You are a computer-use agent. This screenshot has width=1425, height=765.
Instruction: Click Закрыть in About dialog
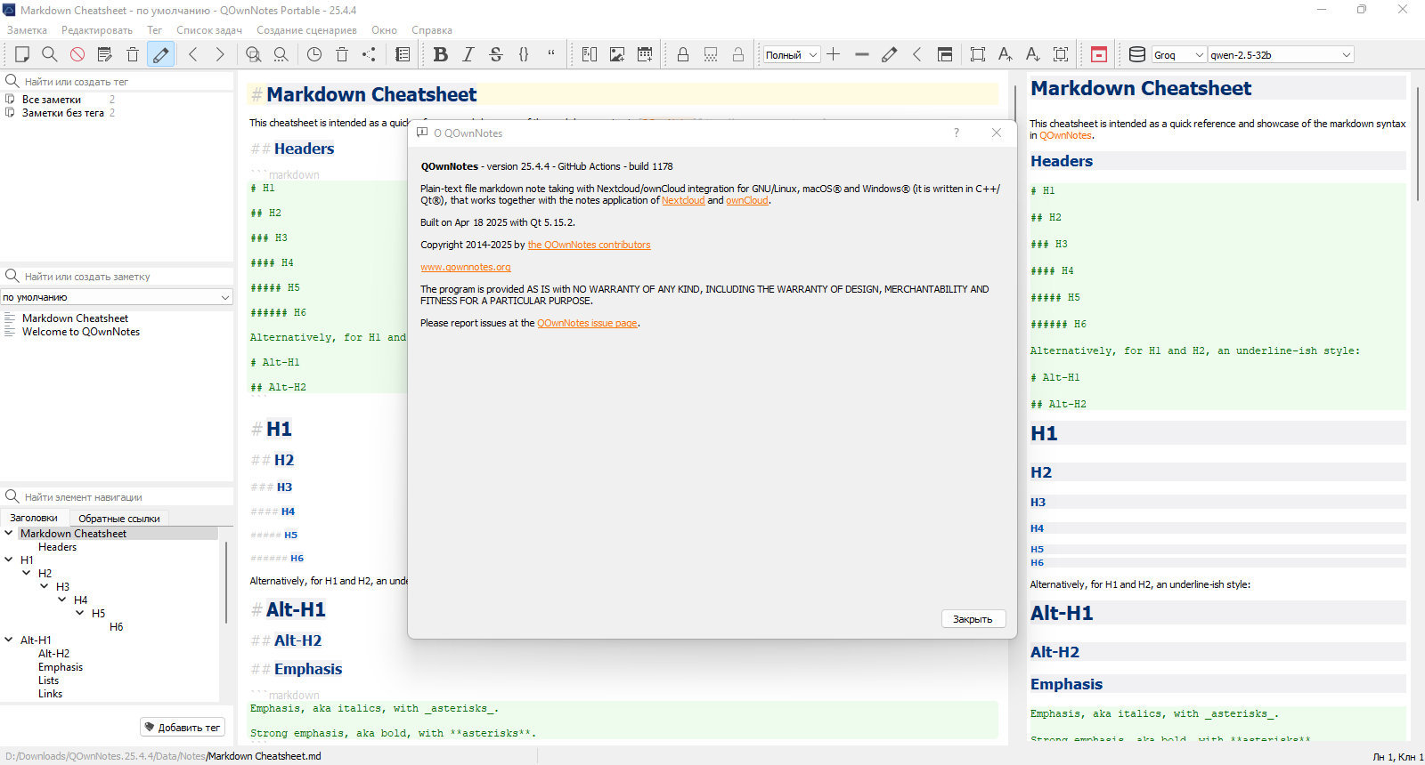tap(973, 619)
